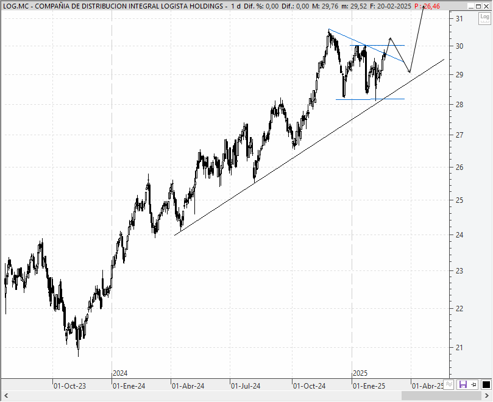
Task: Click the 'F: 20-02-2025' date field
Action: click(391, 6)
